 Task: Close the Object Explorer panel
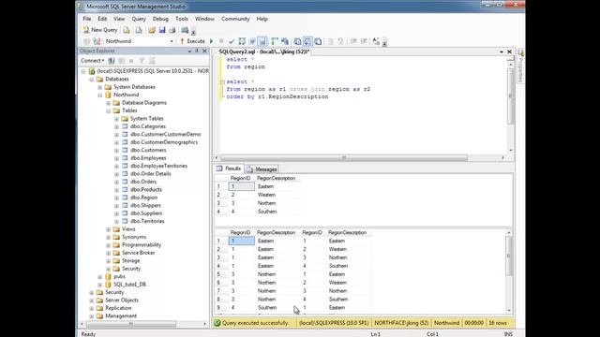[x=204, y=51]
